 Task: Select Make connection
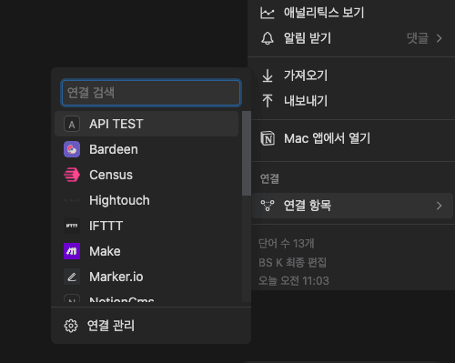click(147, 251)
